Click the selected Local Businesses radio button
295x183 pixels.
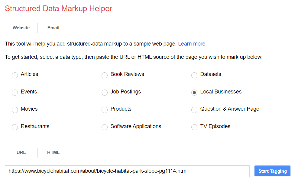[194, 93]
